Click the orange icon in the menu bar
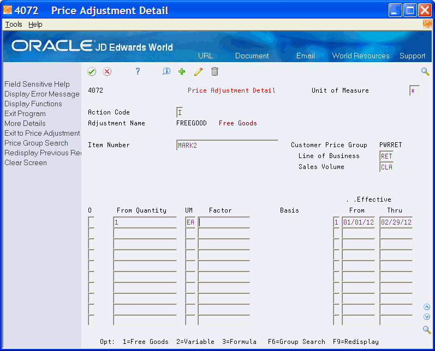 coord(427,24)
